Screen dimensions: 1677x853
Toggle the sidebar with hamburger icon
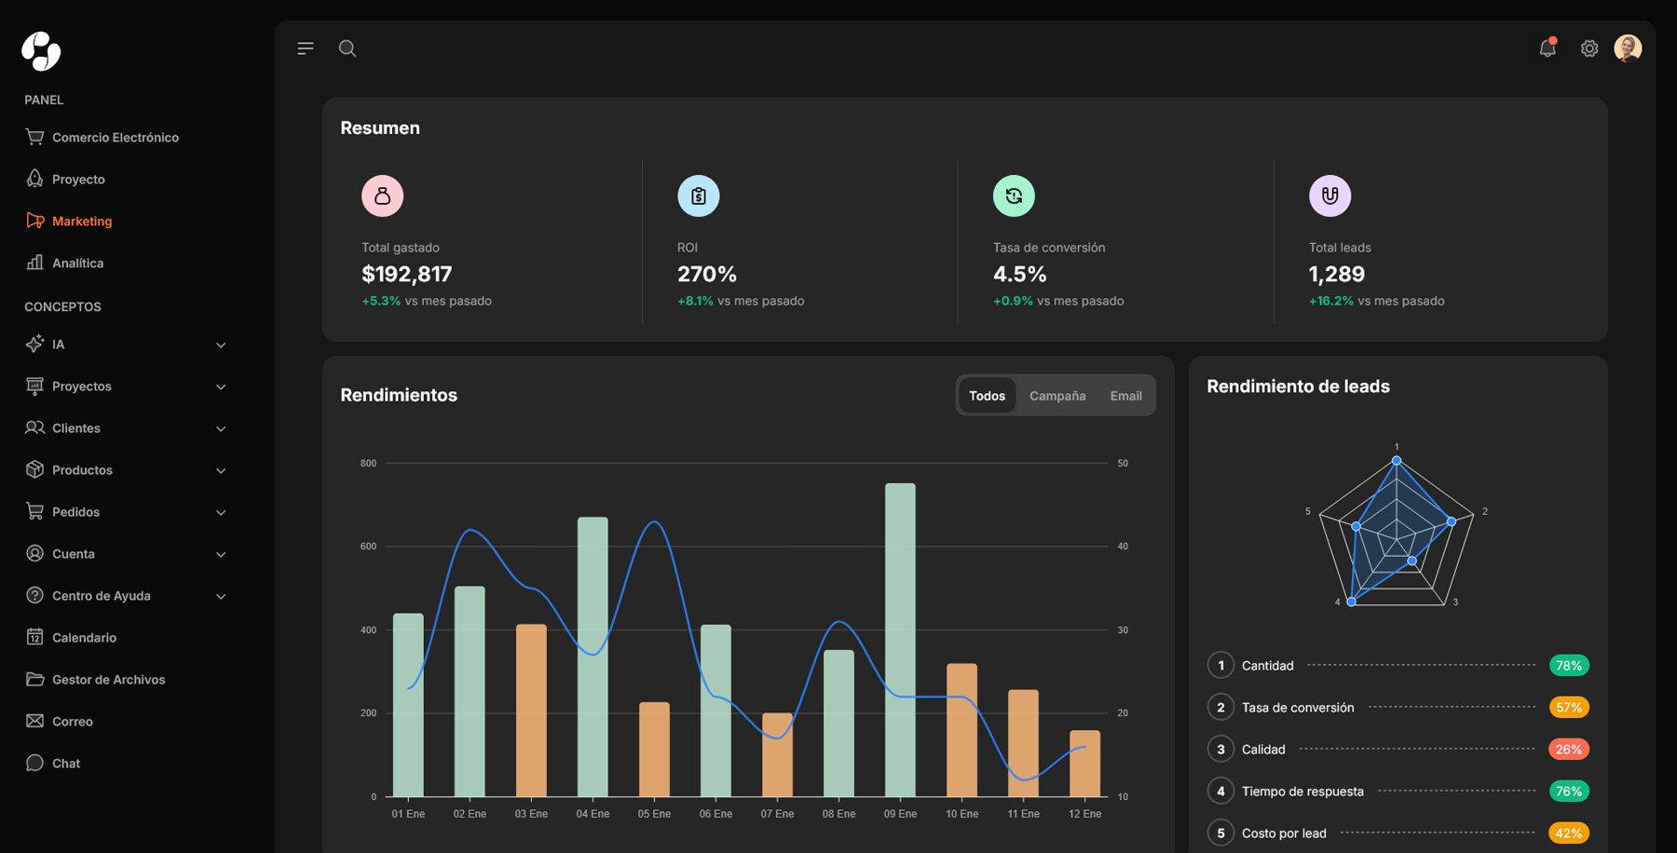[x=306, y=48]
